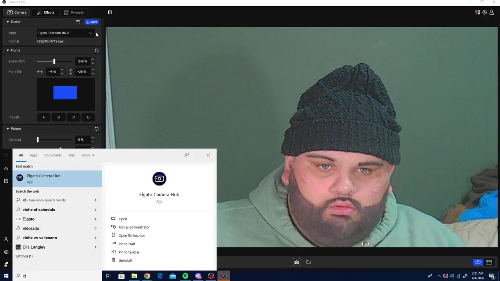Viewport: 500px width, 281px height.
Task: Click the search feedback icon
Action: pyautogui.click(x=187, y=155)
